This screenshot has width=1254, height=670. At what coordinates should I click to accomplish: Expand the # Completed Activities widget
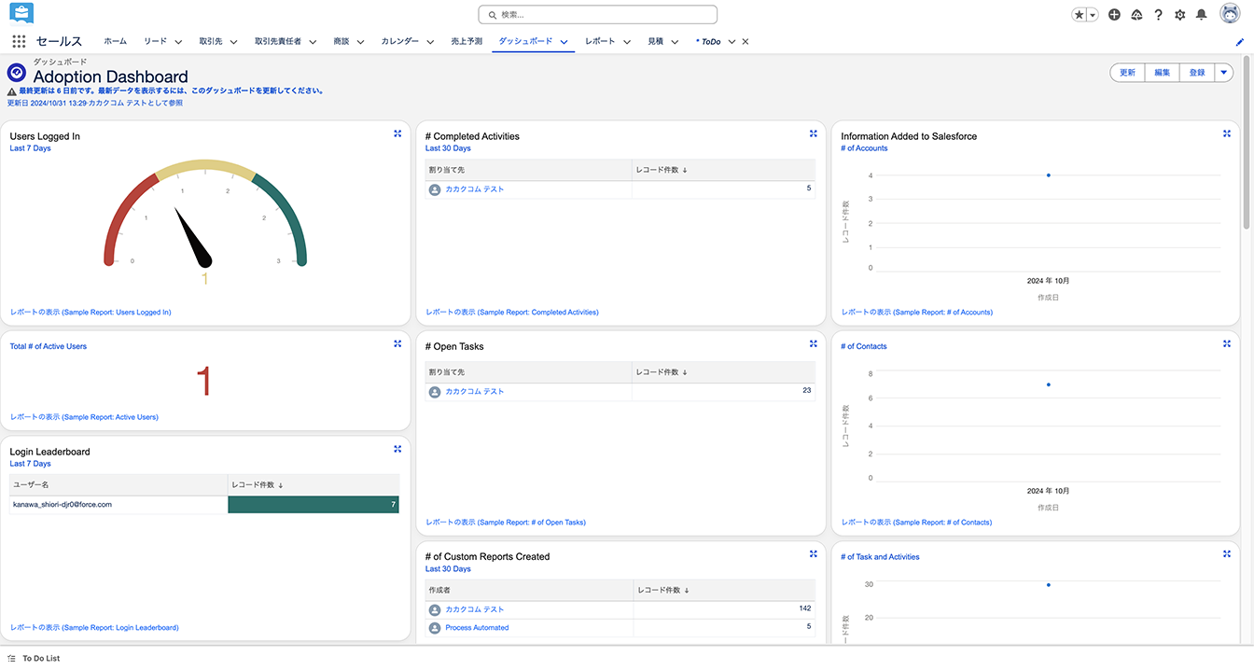click(x=814, y=133)
